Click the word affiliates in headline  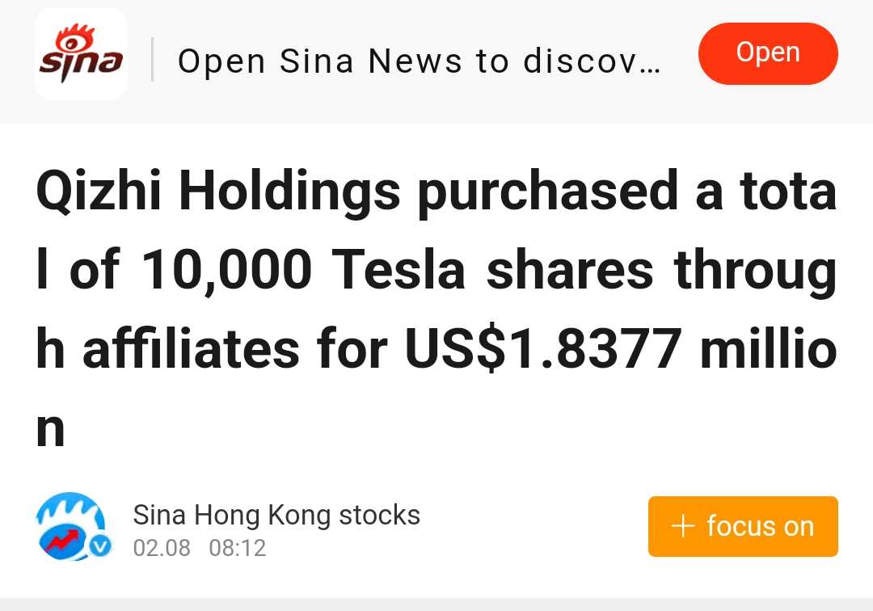pos(192,349)
